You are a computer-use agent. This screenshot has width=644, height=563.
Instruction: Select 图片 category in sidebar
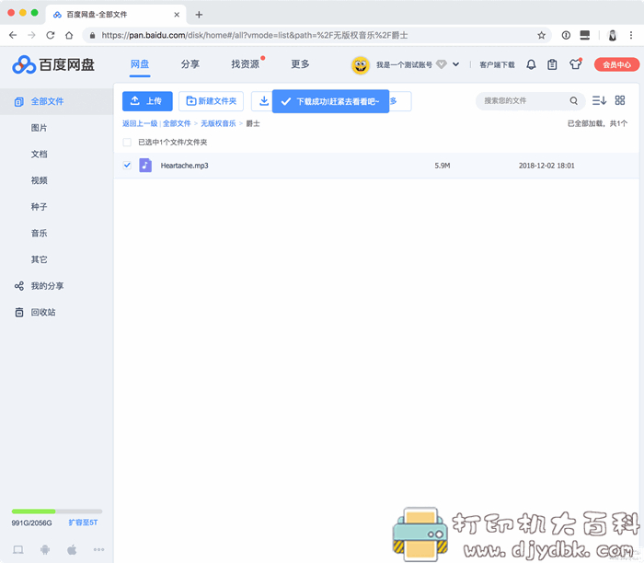[x=39, y=128]
